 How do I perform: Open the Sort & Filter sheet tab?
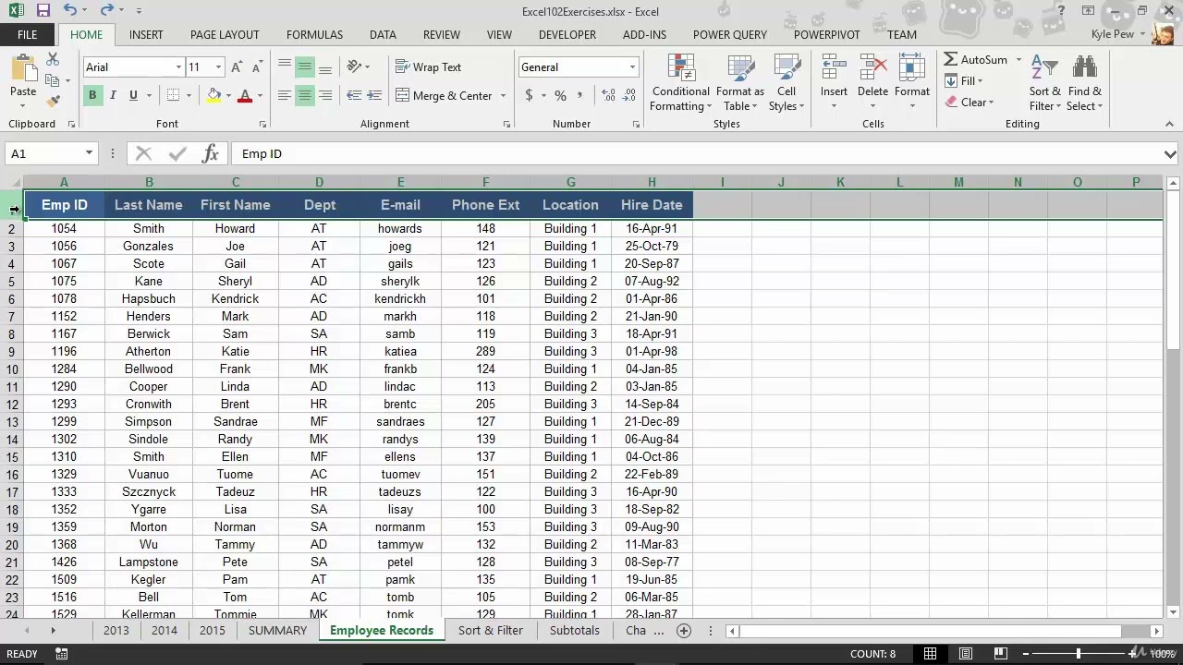coord(491,630)
